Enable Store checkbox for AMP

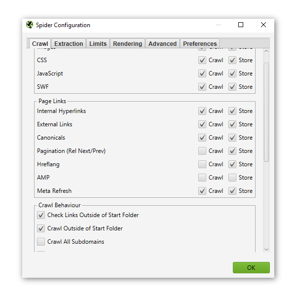(232, 178)
